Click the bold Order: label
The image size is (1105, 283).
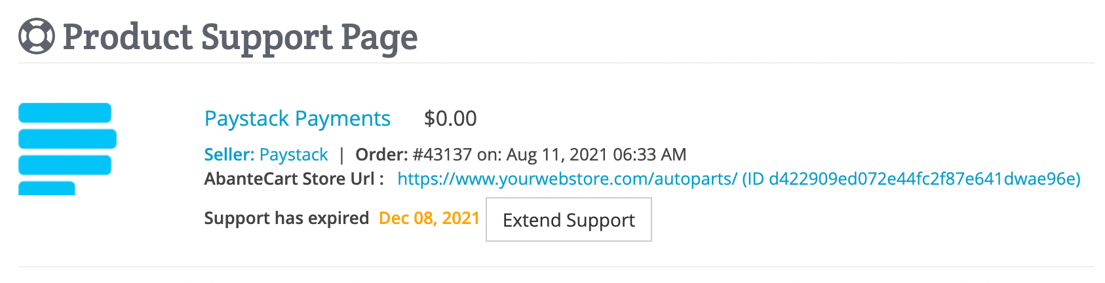tap(382, 155)
